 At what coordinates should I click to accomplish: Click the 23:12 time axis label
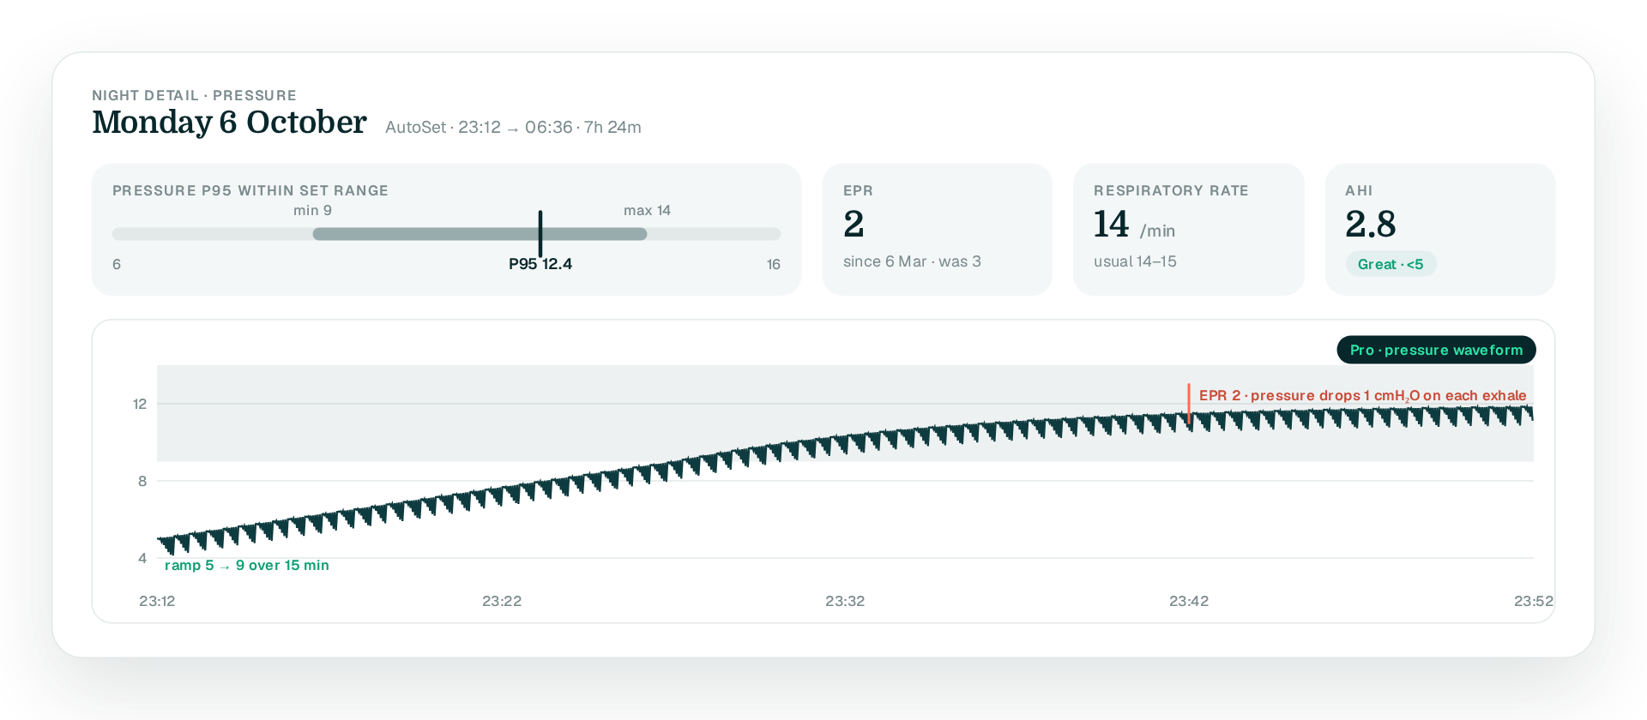click(157, 601)
